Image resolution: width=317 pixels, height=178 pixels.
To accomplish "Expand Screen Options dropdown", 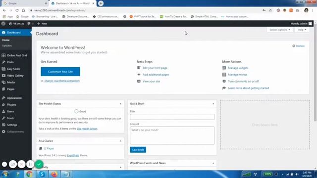I will pos(280,30).
